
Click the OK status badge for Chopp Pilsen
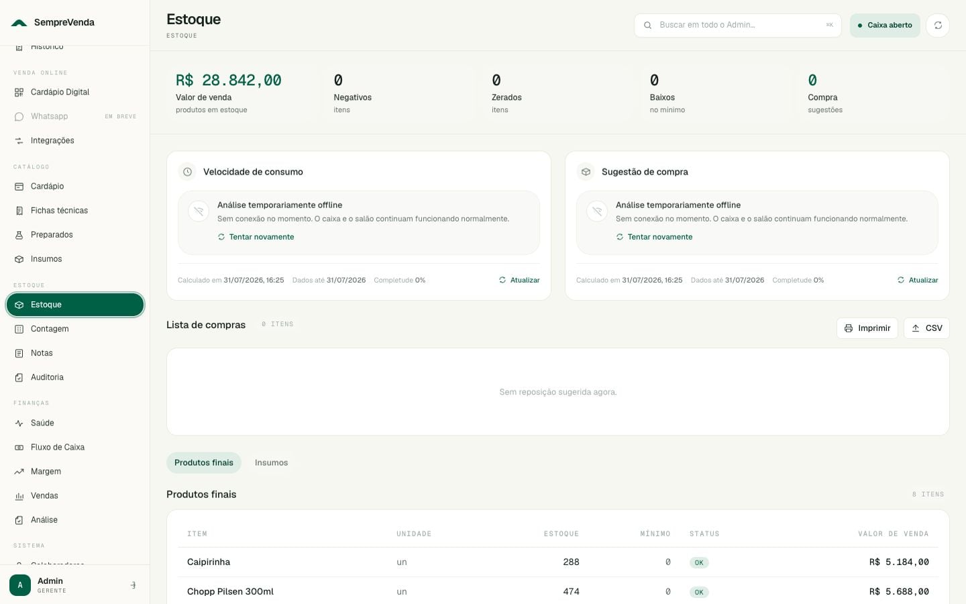[699, 593]
